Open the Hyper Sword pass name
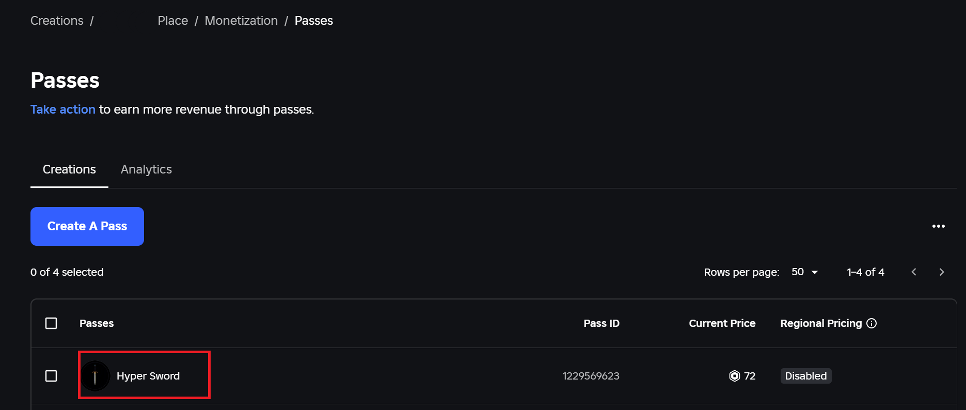Image resolution: width=966 pixels, height=410 pixels. 148,376
